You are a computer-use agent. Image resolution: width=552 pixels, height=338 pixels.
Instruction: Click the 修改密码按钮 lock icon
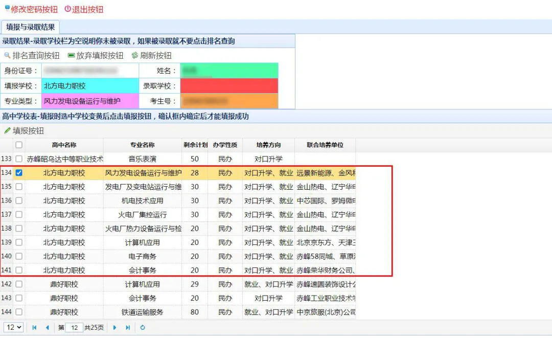tap(7, 8)
